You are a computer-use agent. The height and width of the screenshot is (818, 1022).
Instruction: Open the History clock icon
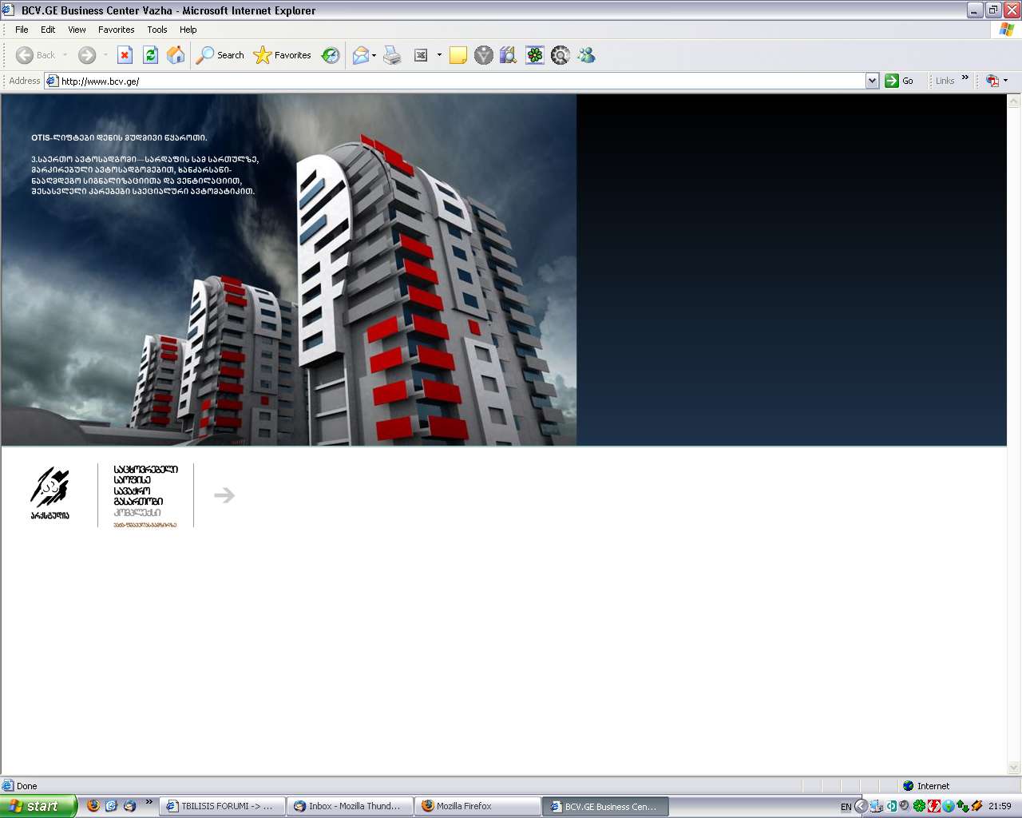[x=331, y=55]
